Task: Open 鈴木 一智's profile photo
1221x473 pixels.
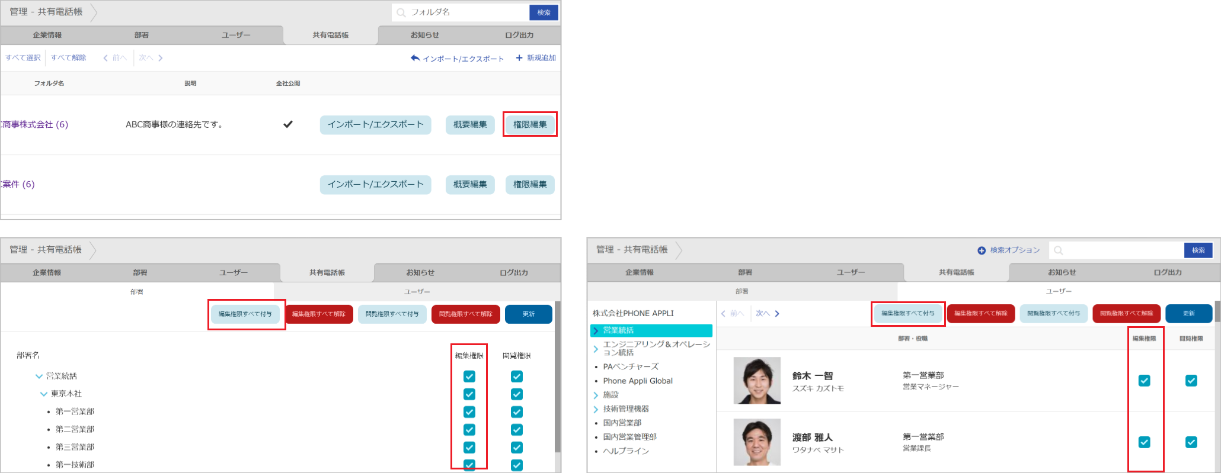Action: (757, 381)
